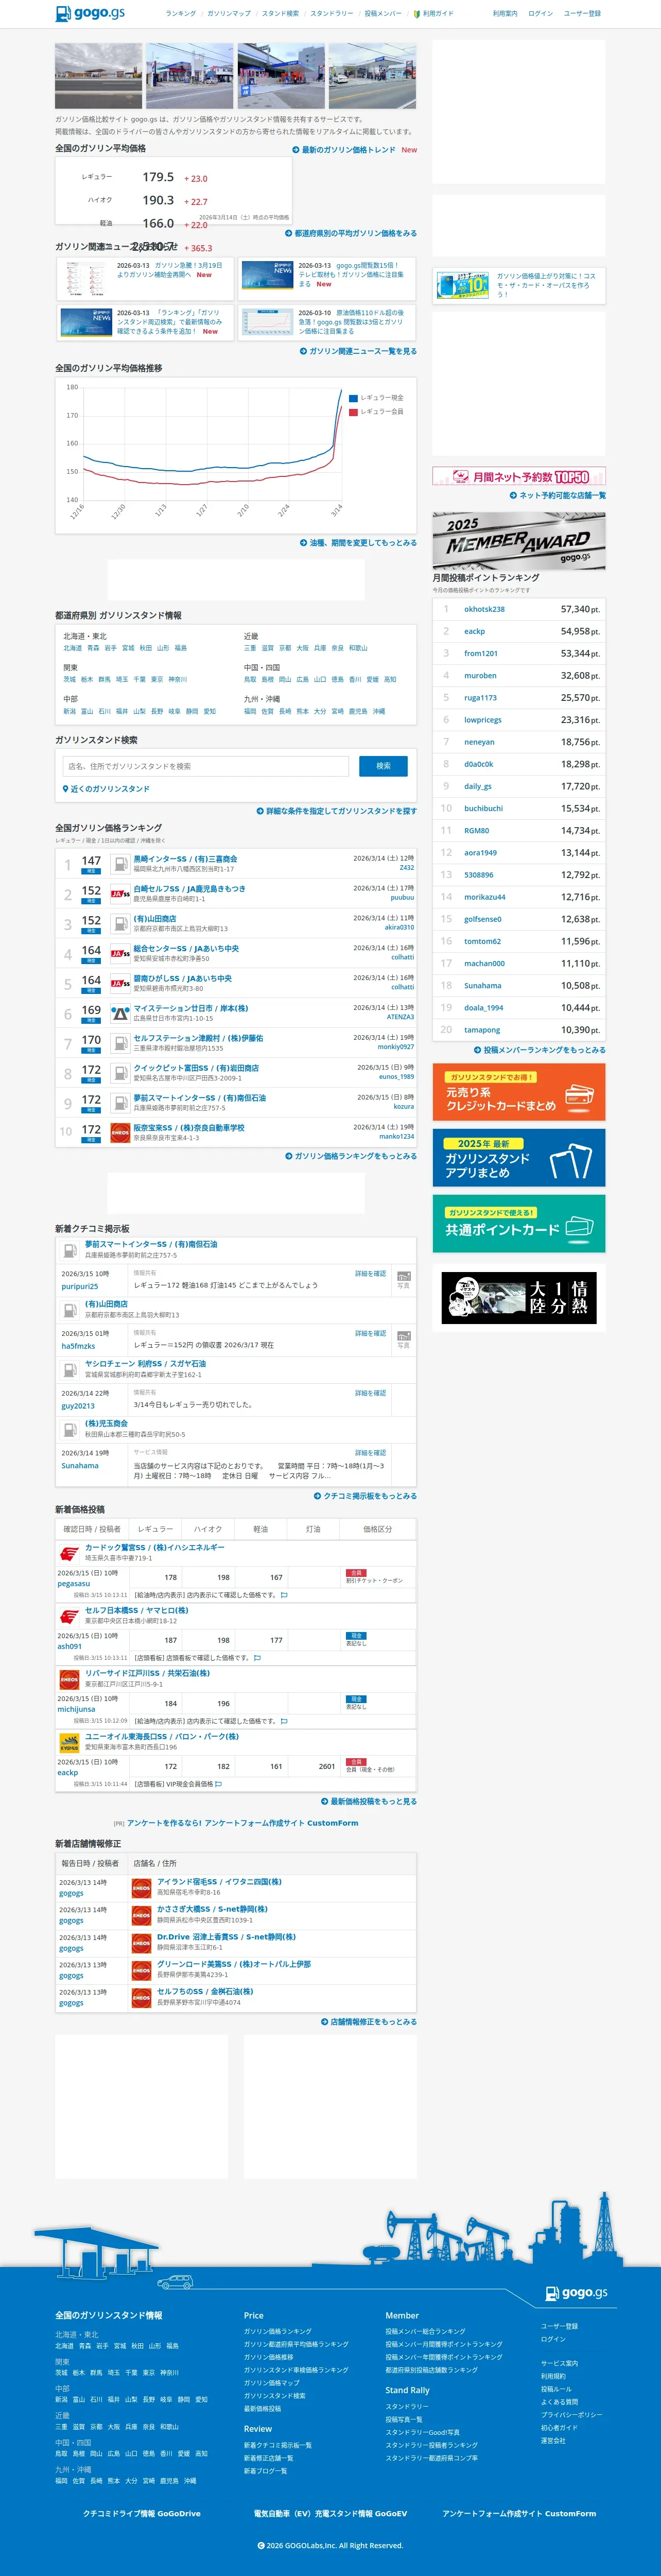Select 東京 in the 関東 prefecture list
The image size is (661, 2576).
(x=157, y=679)
